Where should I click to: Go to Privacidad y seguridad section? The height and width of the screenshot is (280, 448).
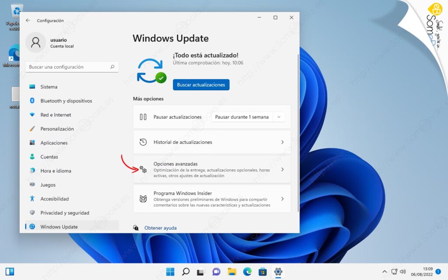tap(65, 213)
